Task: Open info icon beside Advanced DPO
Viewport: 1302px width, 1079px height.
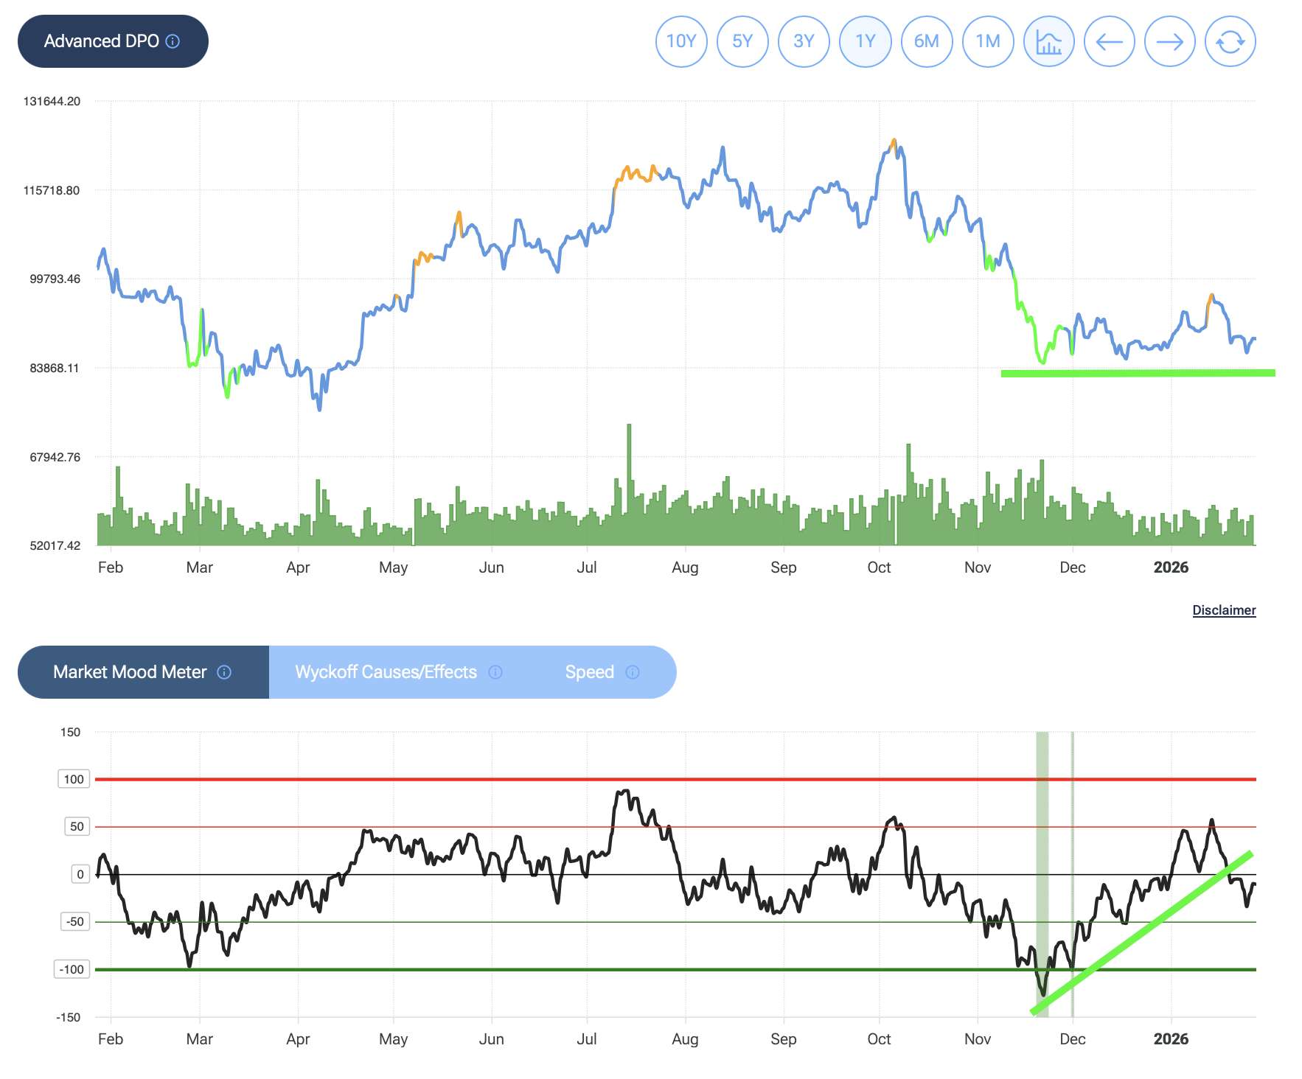Action: coord(173,41)
